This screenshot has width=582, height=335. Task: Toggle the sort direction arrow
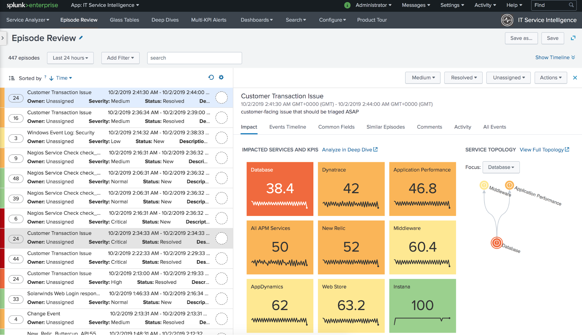tap(52, 78)
